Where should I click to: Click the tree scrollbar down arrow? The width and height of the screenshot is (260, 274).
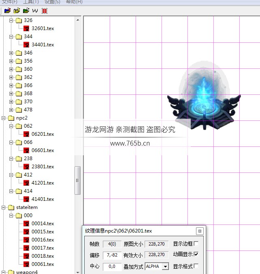(x=78, y=272)
